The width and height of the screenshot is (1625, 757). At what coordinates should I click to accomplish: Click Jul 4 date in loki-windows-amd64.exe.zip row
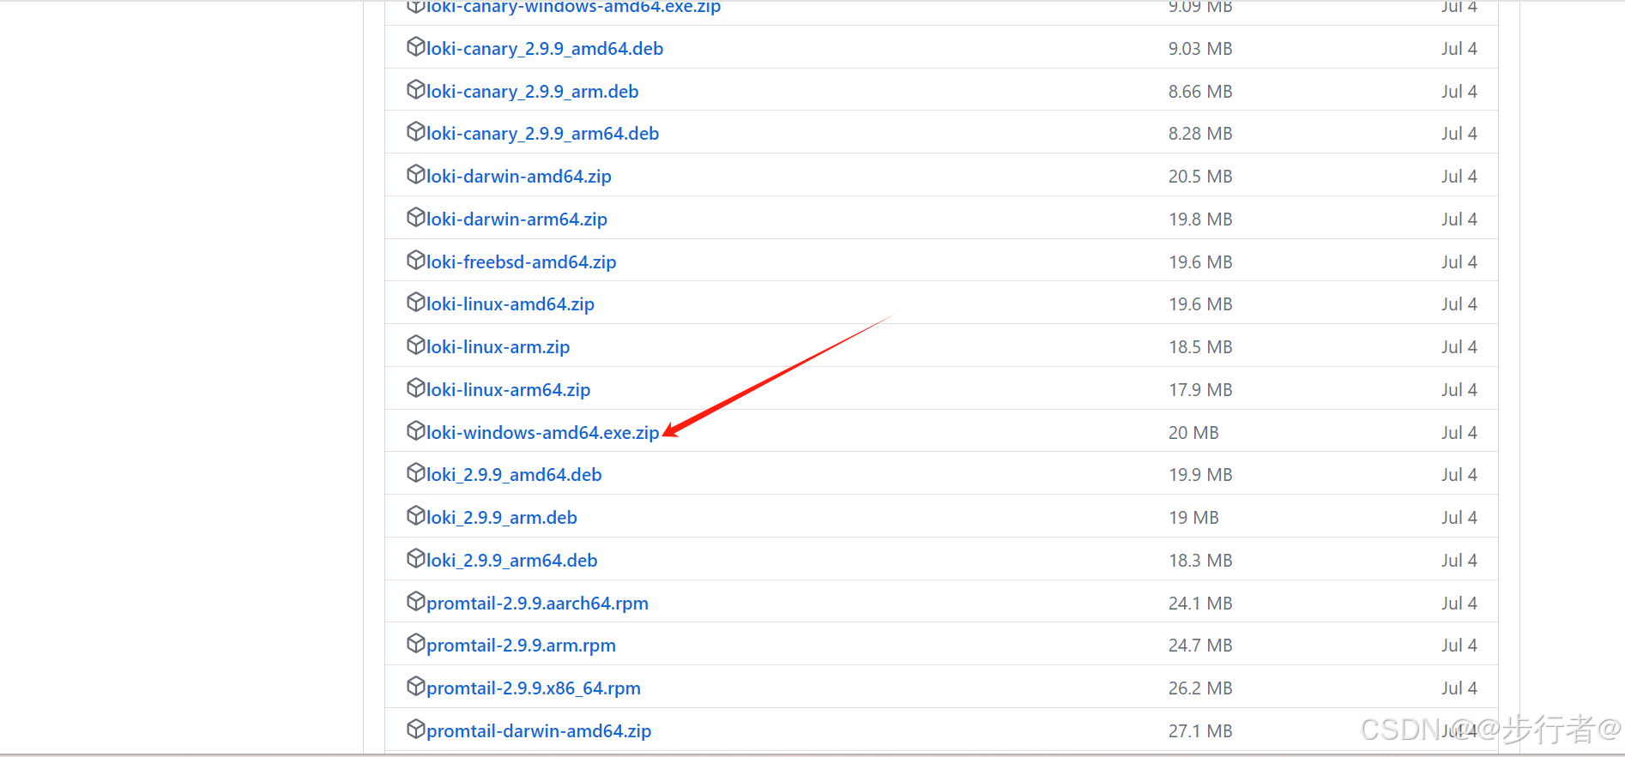[1459, 433]
